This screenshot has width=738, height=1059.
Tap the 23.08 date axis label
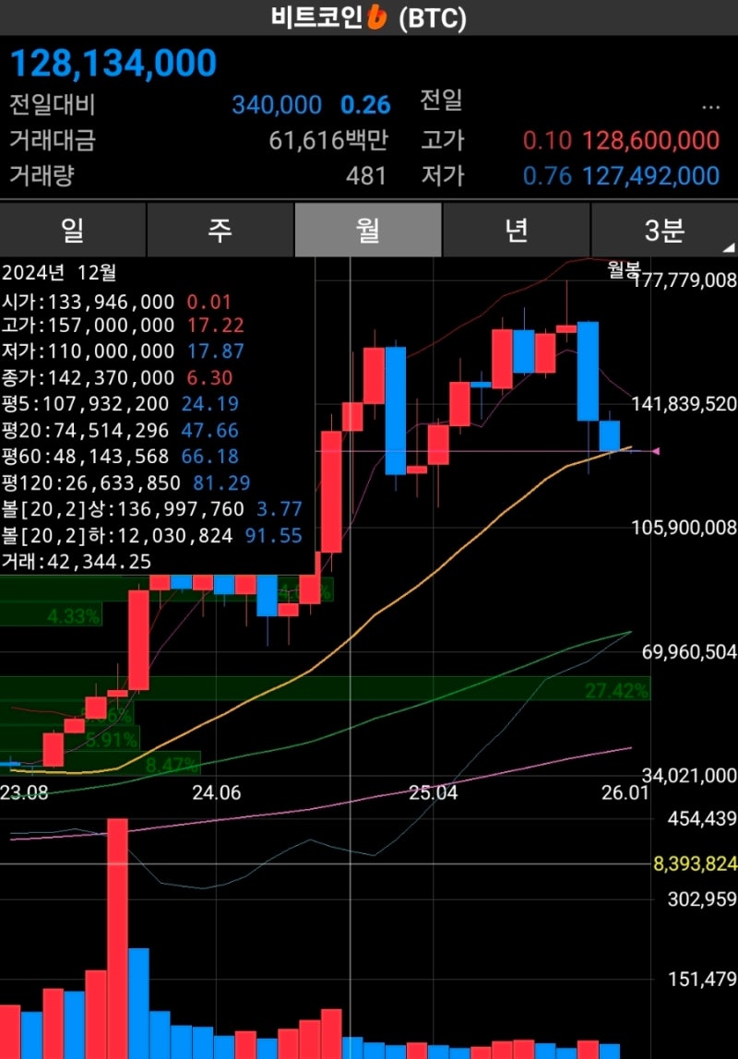click(24, 793)
